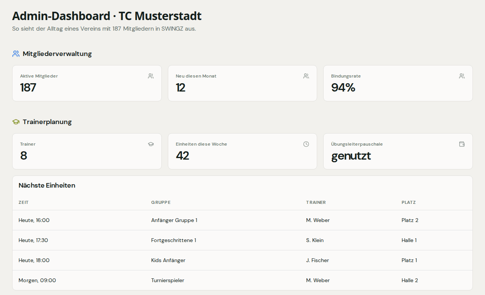Click the Trainerplanung section heading
Image resolution: width=485 pixels, height=295 pixels.
(47, 122)
